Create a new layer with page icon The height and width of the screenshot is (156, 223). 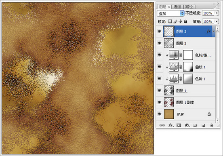(203, 125)
